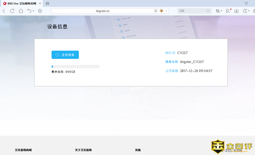255x155 pixels.
Task: Toggle the night mode moon icon
Action: 245,11
